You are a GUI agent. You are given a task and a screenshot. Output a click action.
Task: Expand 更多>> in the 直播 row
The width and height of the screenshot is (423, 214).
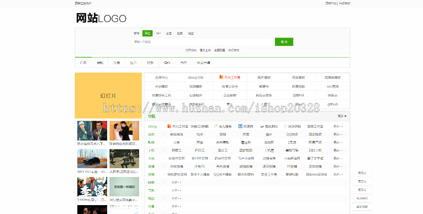[338, 166]
